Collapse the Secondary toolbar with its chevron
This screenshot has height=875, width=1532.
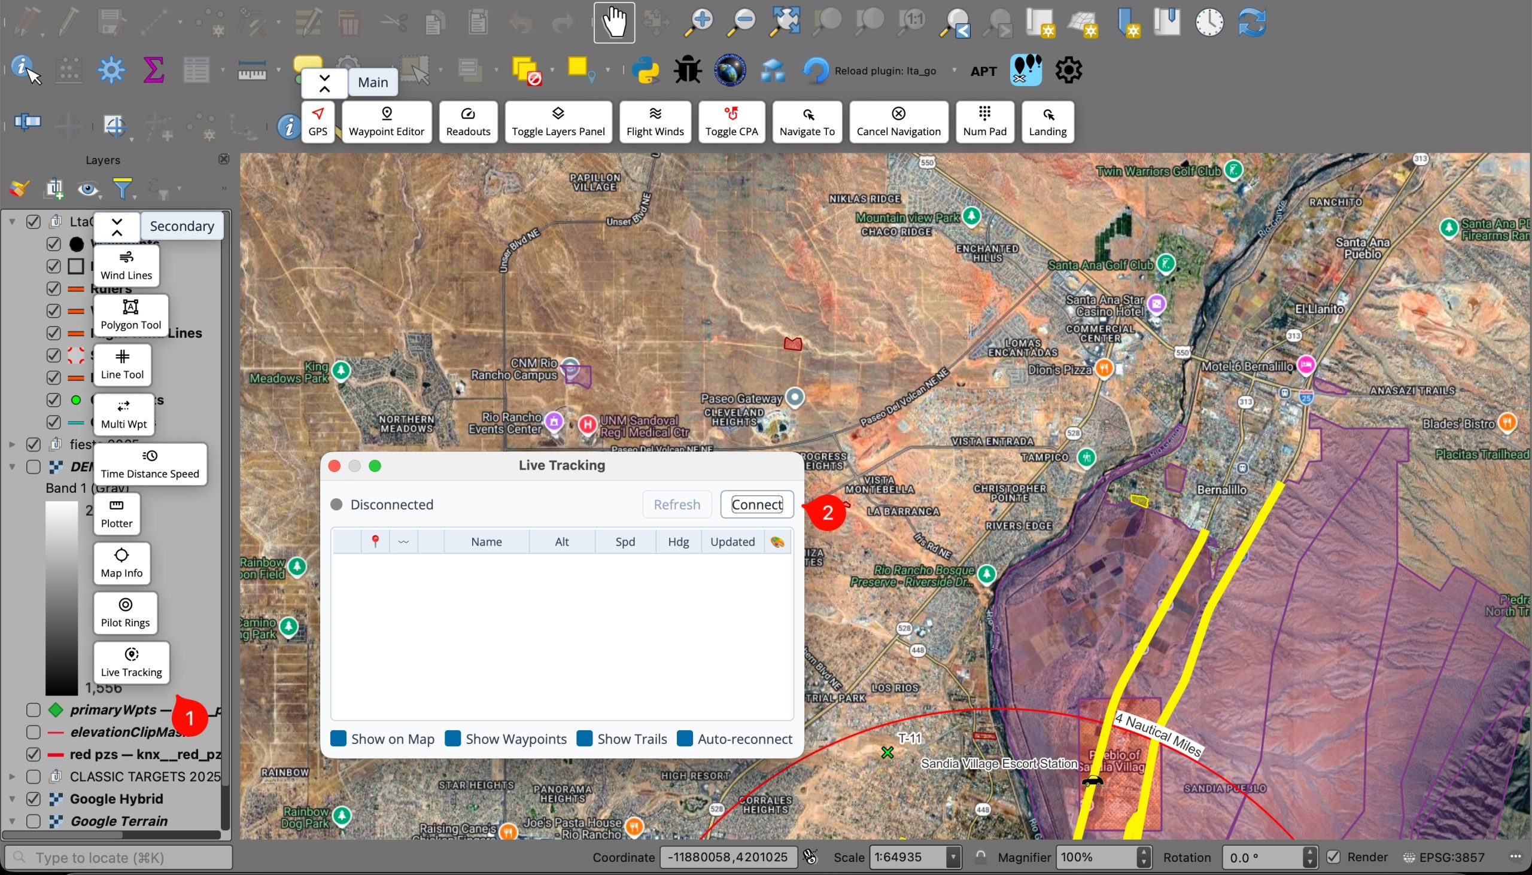(x=117, y=227)
